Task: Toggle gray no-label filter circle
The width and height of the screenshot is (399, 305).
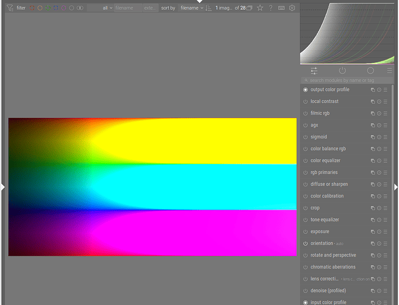Action: 72,8
